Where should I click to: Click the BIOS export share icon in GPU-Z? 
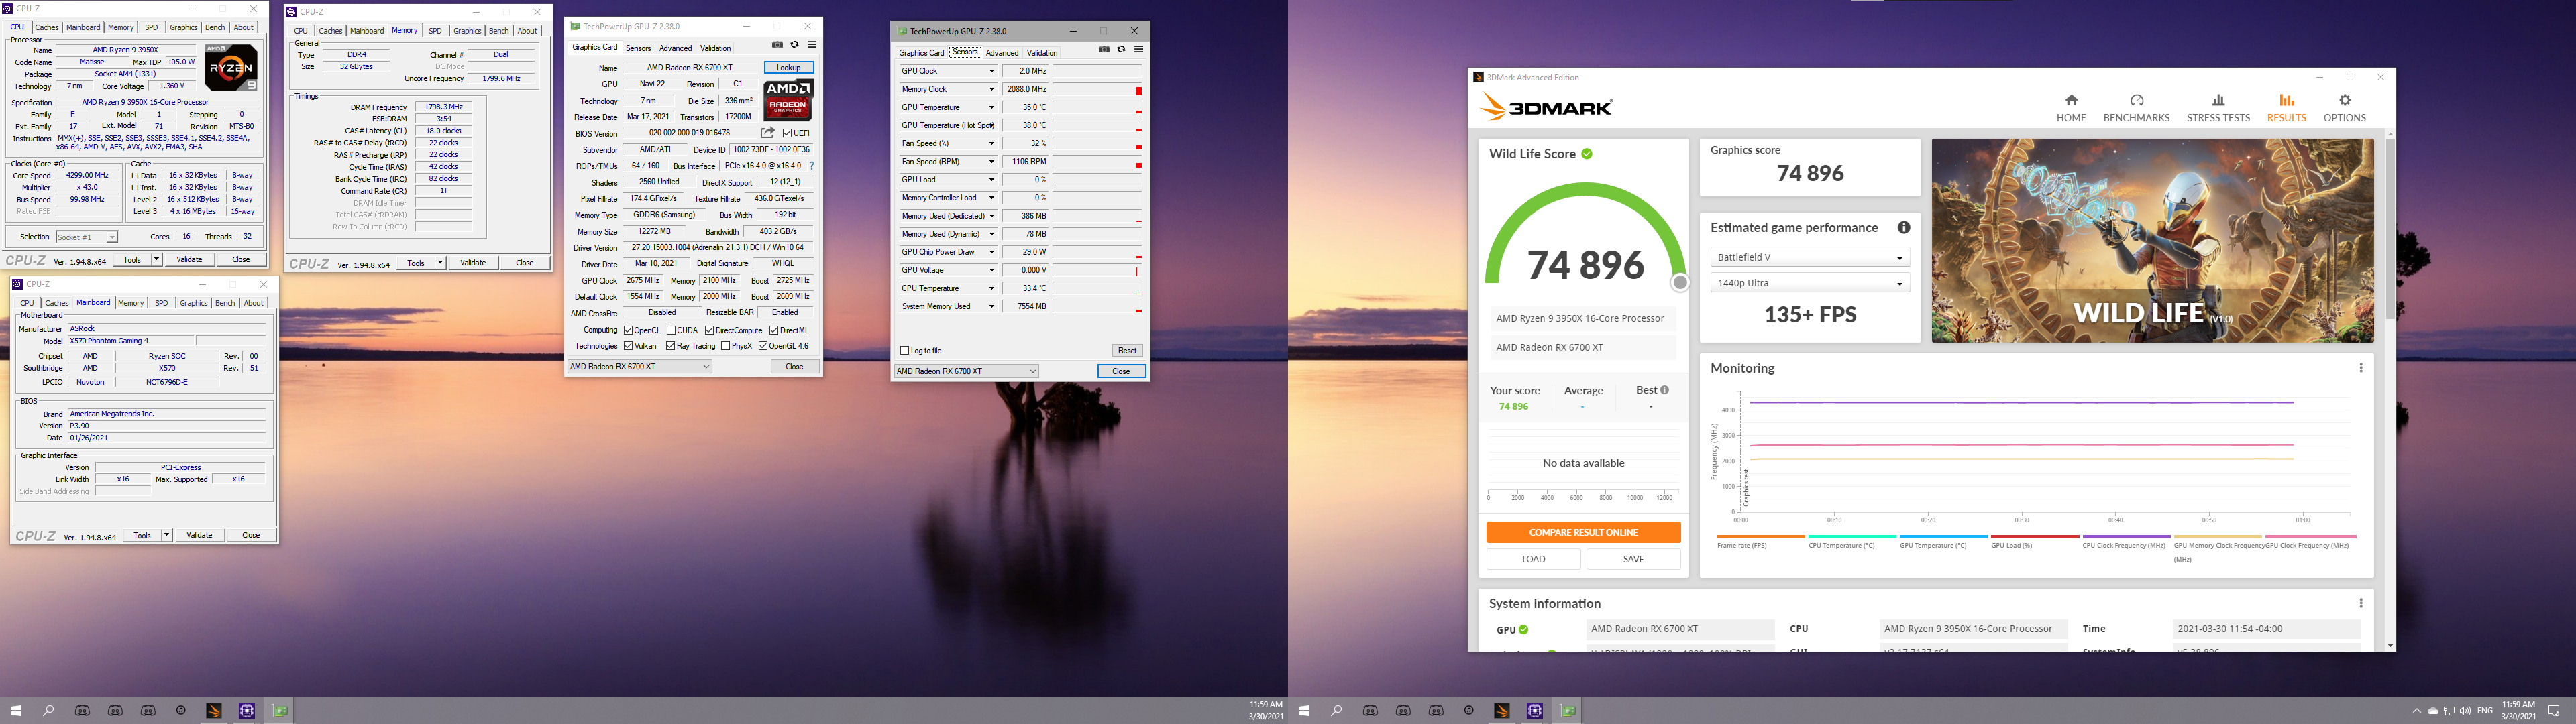768,133
